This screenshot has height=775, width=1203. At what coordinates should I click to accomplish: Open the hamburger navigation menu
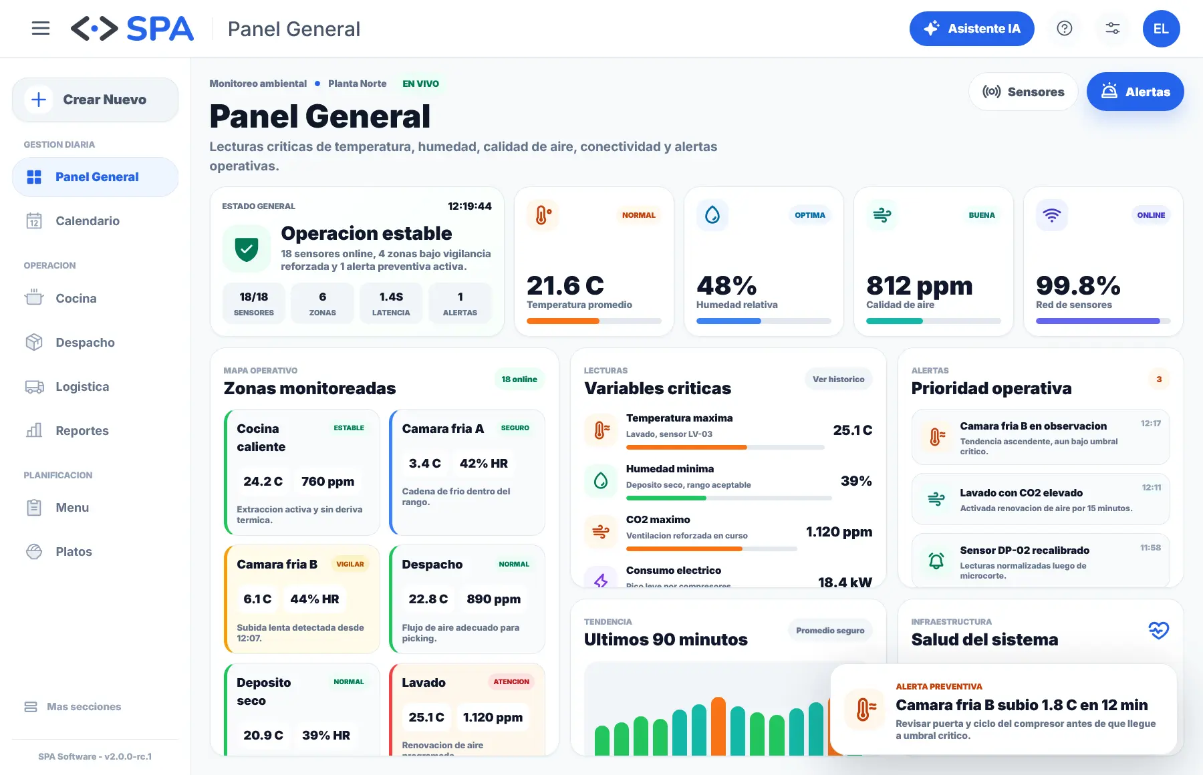[x=41, y=29]
